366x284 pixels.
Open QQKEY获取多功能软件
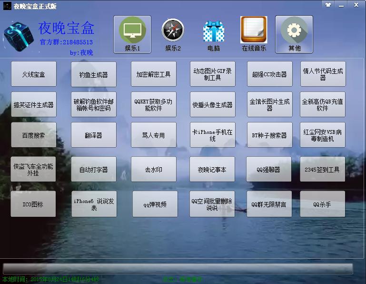click(x=154, y=104)
